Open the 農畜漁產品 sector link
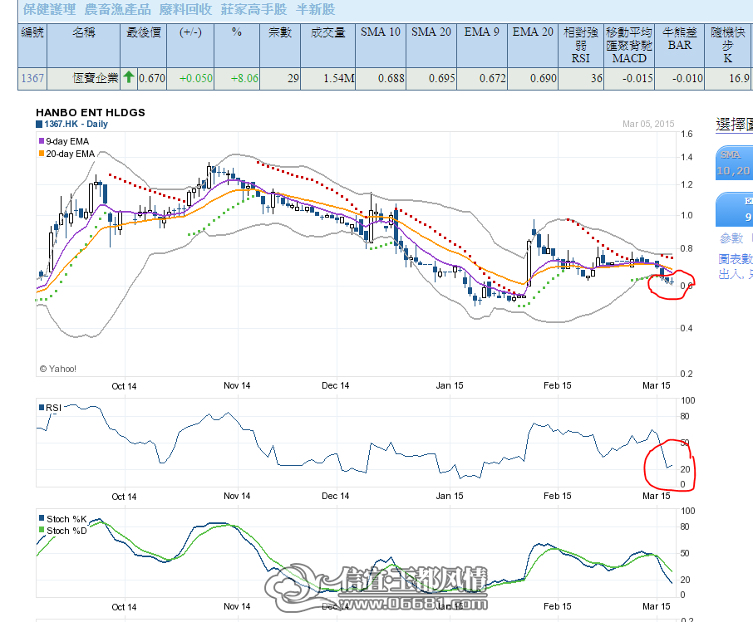This screenshot has height=622, width=753. coord(118,9)
